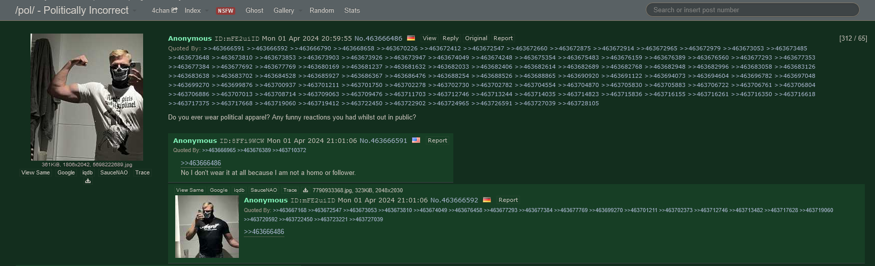Image resolution: width=875 pixels, height=266 pixels.
Task: Click post number No.463666592
Action: tap(454, 200)
